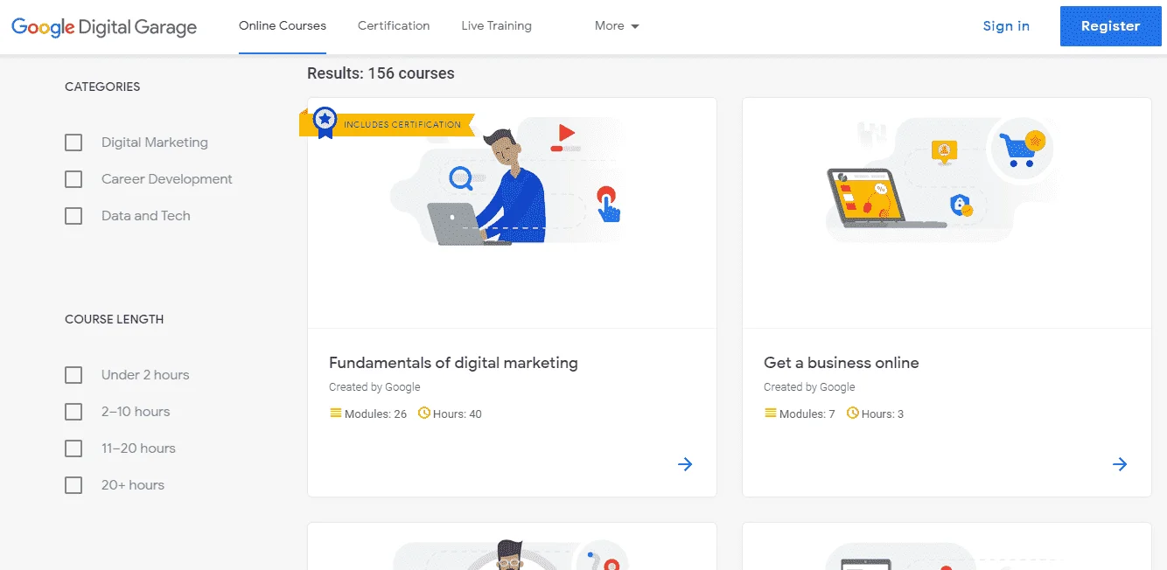Open the Online Courses tab
This screenshot has height=570, width=1167.
[x=283, y=25]
